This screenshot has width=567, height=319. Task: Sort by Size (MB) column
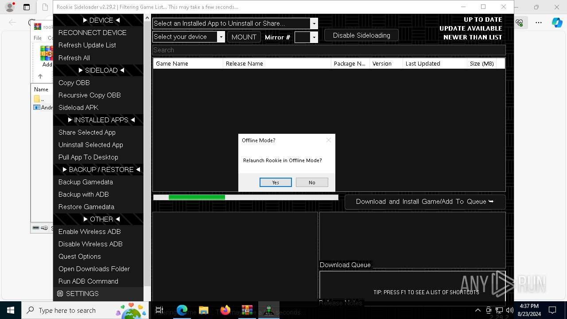click(x=482, y=63)
